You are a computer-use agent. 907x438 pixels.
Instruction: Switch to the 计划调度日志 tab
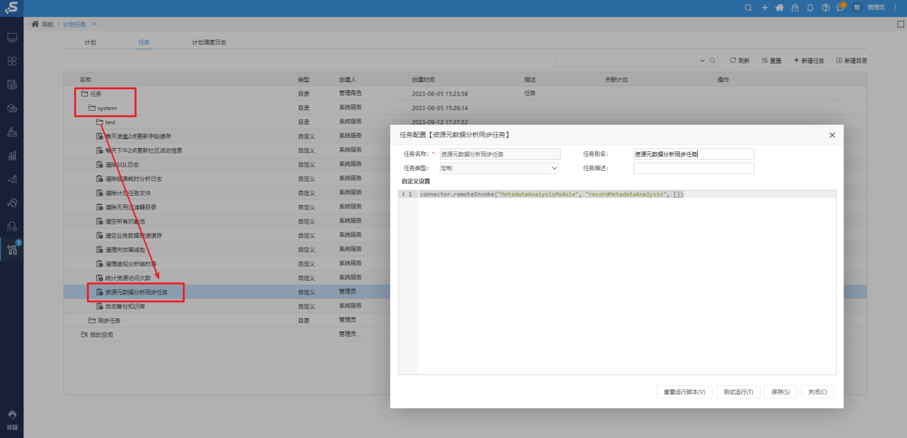pos(209,42)
